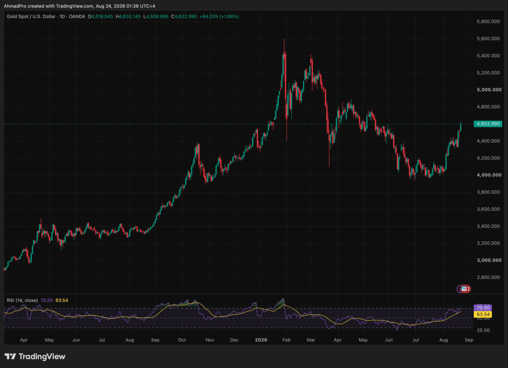Click purple 70.50 value in RSI legend
The height and width of the screenshot is (368, 508).
47,301
